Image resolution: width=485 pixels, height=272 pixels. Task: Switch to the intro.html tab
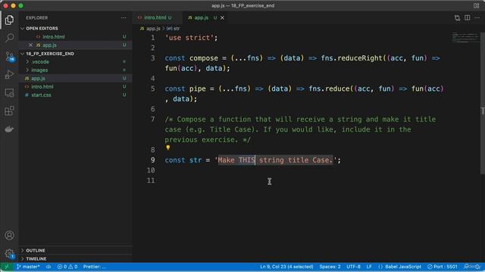155,18
